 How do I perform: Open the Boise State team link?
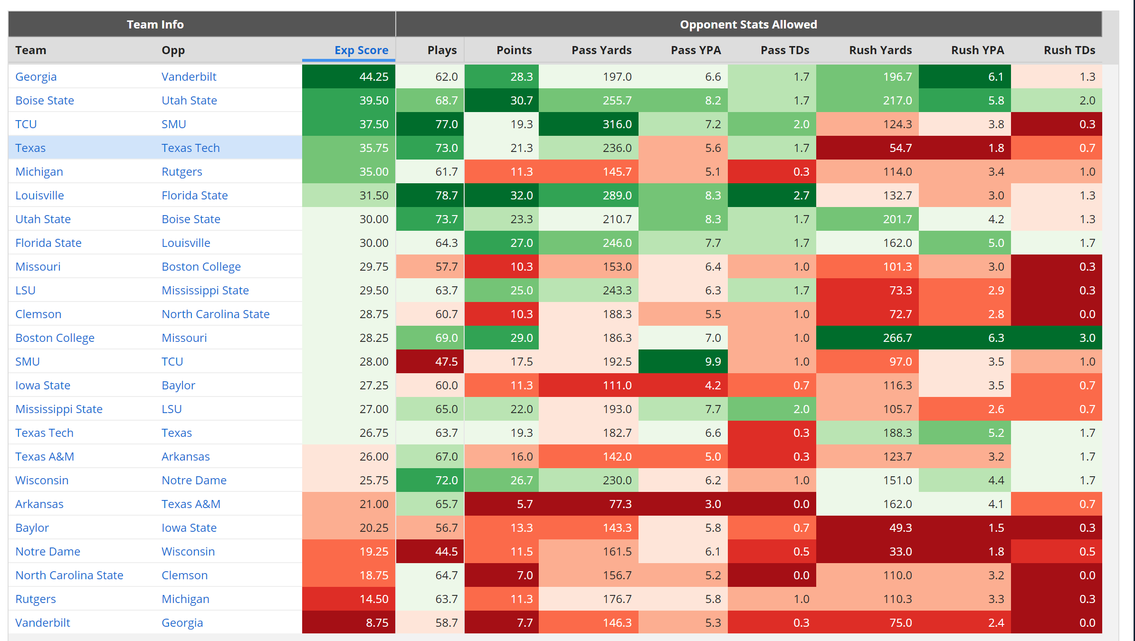[45, 100]
